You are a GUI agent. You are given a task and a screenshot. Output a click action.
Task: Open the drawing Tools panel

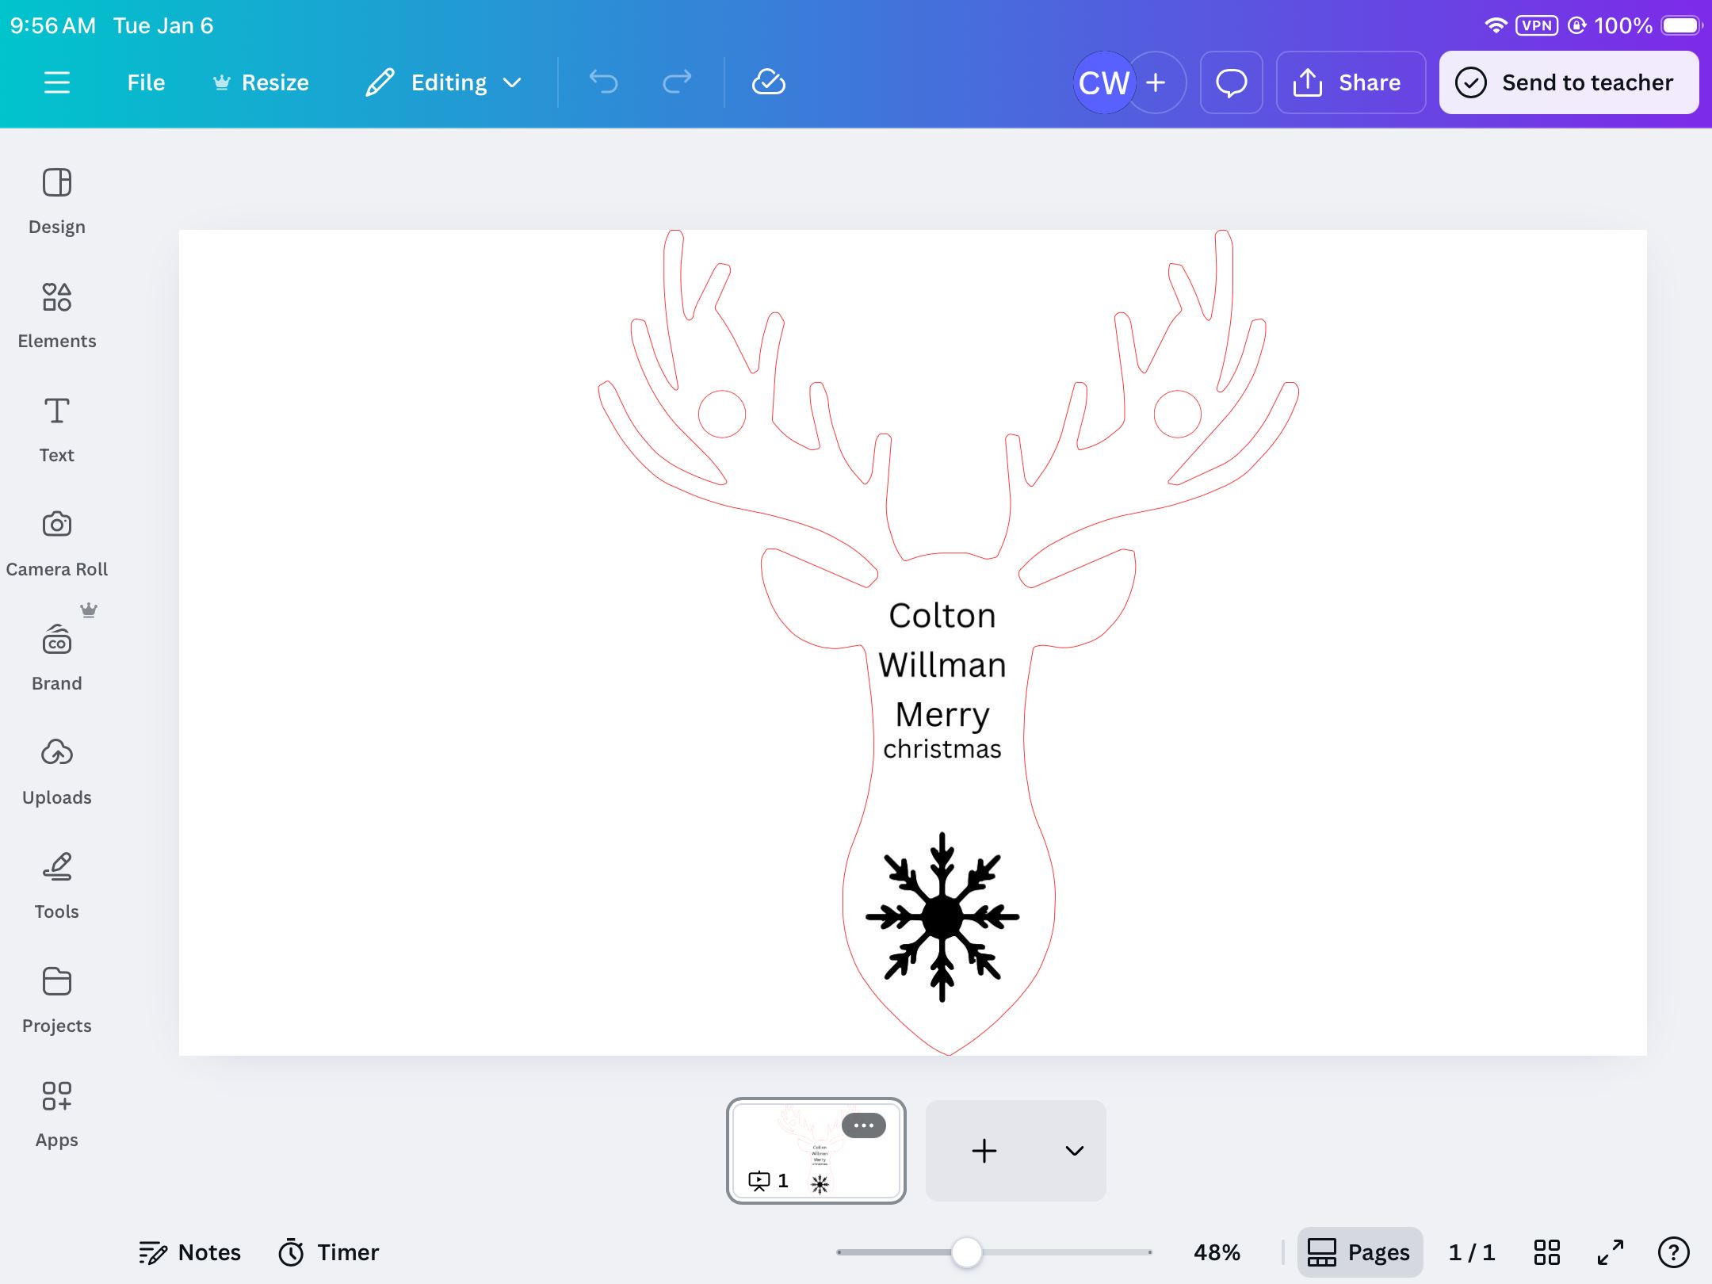[x=56, y=886]
